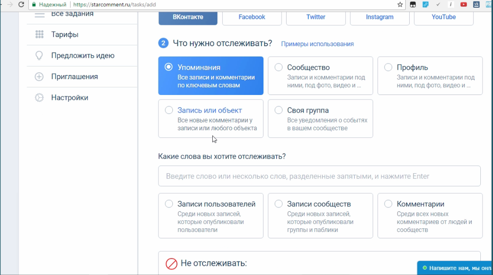493x275 pixels.
Task: Click the VK extension icon in the browser toolbar
Action: pyautogui.click(x=476, y=5)
